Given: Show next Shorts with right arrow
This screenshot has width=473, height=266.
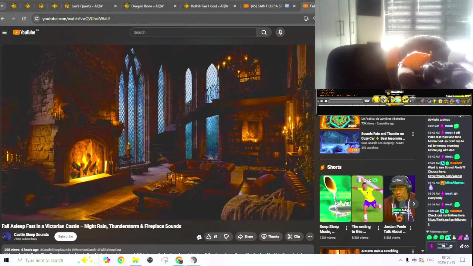Looking at the screenshot, I should [x=414, y=204].
